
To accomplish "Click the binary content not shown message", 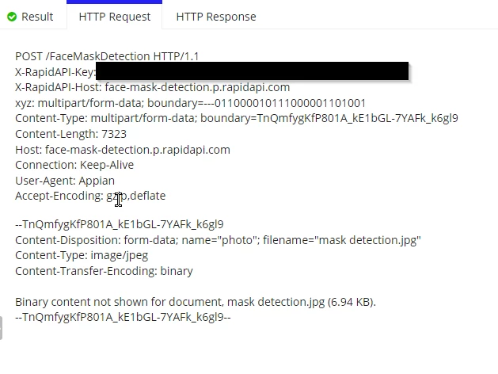I will 196,302.
